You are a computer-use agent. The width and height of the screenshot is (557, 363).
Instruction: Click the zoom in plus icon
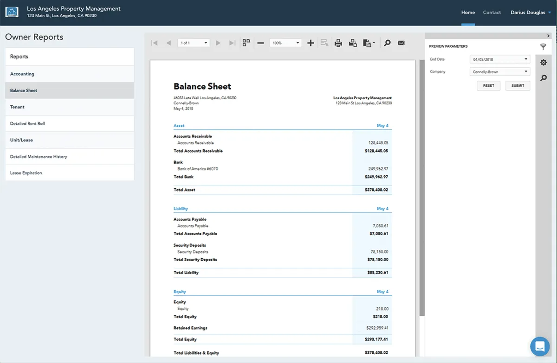point(311,43)
